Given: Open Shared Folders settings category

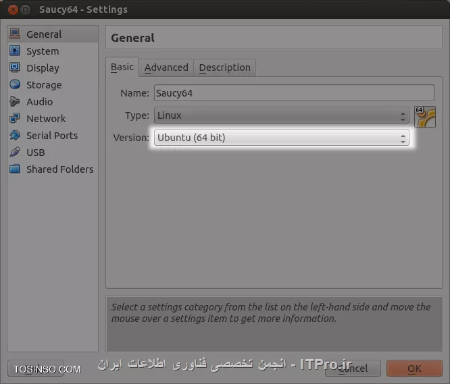Looking at the screenshot, I should pos(53,169).
